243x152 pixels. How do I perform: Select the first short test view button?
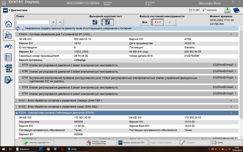[95, 22]
